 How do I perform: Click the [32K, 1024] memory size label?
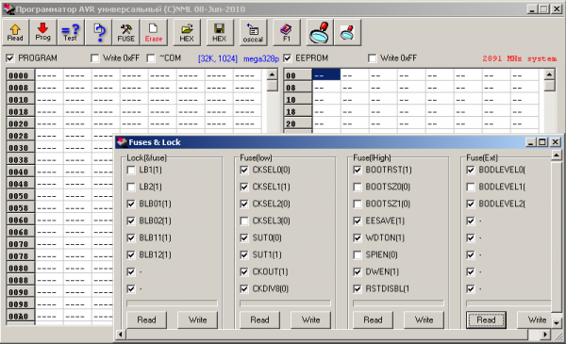[218, 58]
